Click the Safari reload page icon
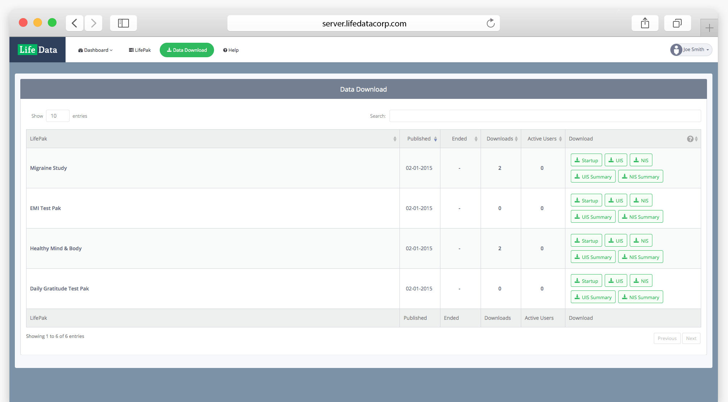The image size is (728, 402). pyautogui.click(x=490, y=24)
